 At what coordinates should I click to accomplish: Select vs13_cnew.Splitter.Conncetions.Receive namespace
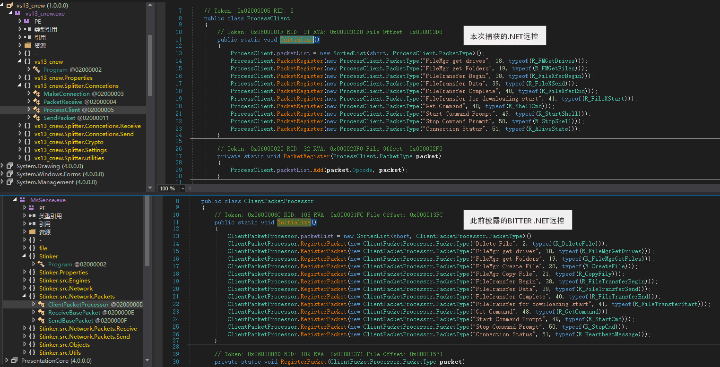87,126
